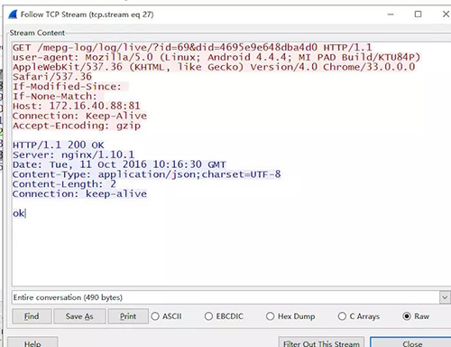Select the EBCDIC display format

224,316
